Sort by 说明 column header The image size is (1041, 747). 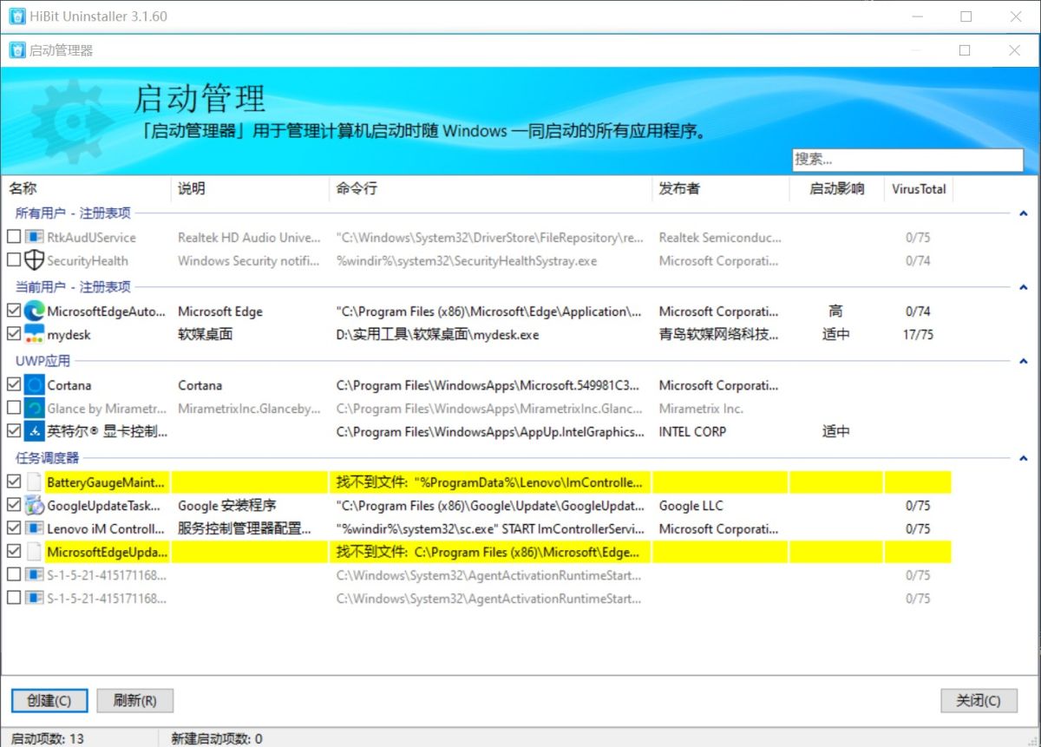[x=251, y=189]
